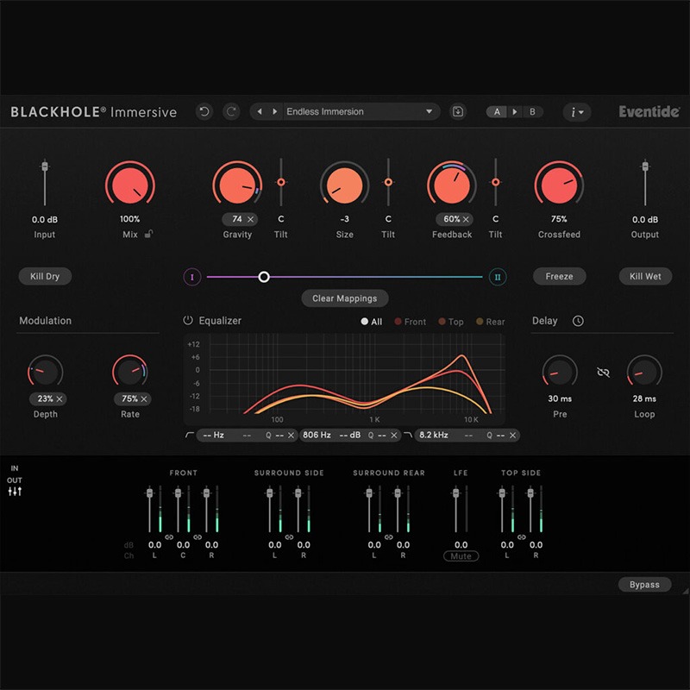Open the Endless Immersion preset dropdown
Viewport: 690px width, 690px height.
(361, 112)
